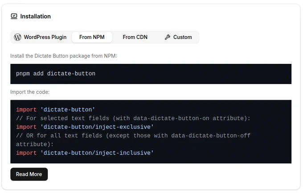Click the import 'dictate-button/inject-exclusive' line
The image size is (303, 193).
click(x=85, y=127)
